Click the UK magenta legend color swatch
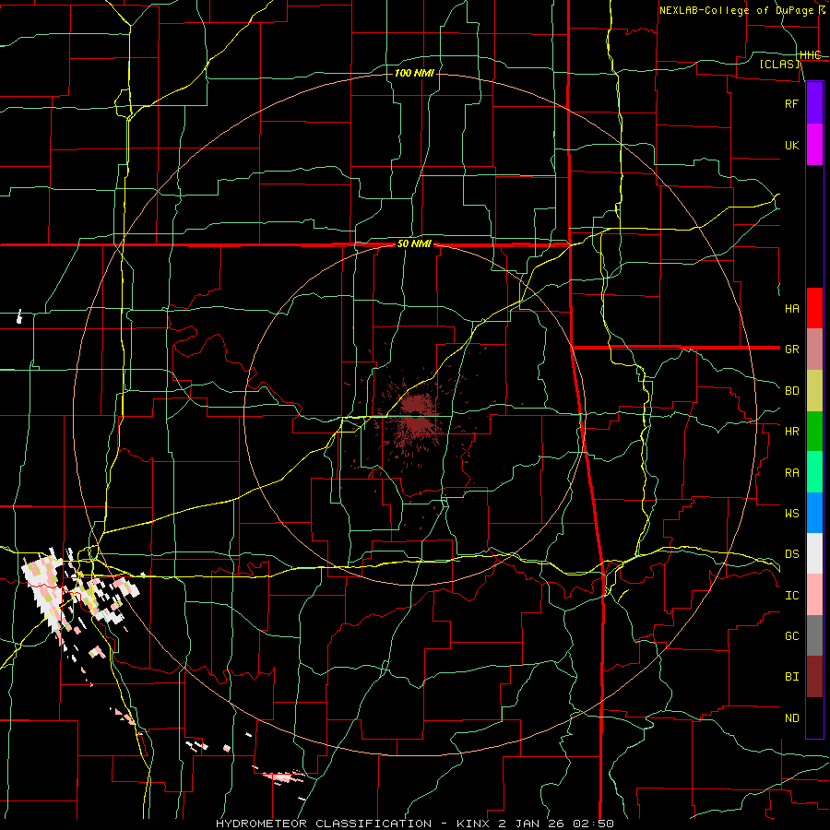830x830 pixels. [814, 145]
